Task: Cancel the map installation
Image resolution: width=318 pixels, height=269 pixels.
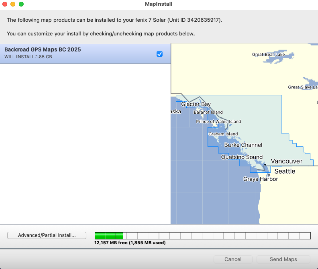Action: 233,259
